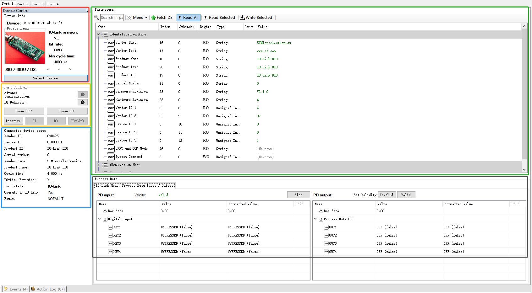
Task: Click the Events tab icon at the bottom
Action: click(6, 289)
